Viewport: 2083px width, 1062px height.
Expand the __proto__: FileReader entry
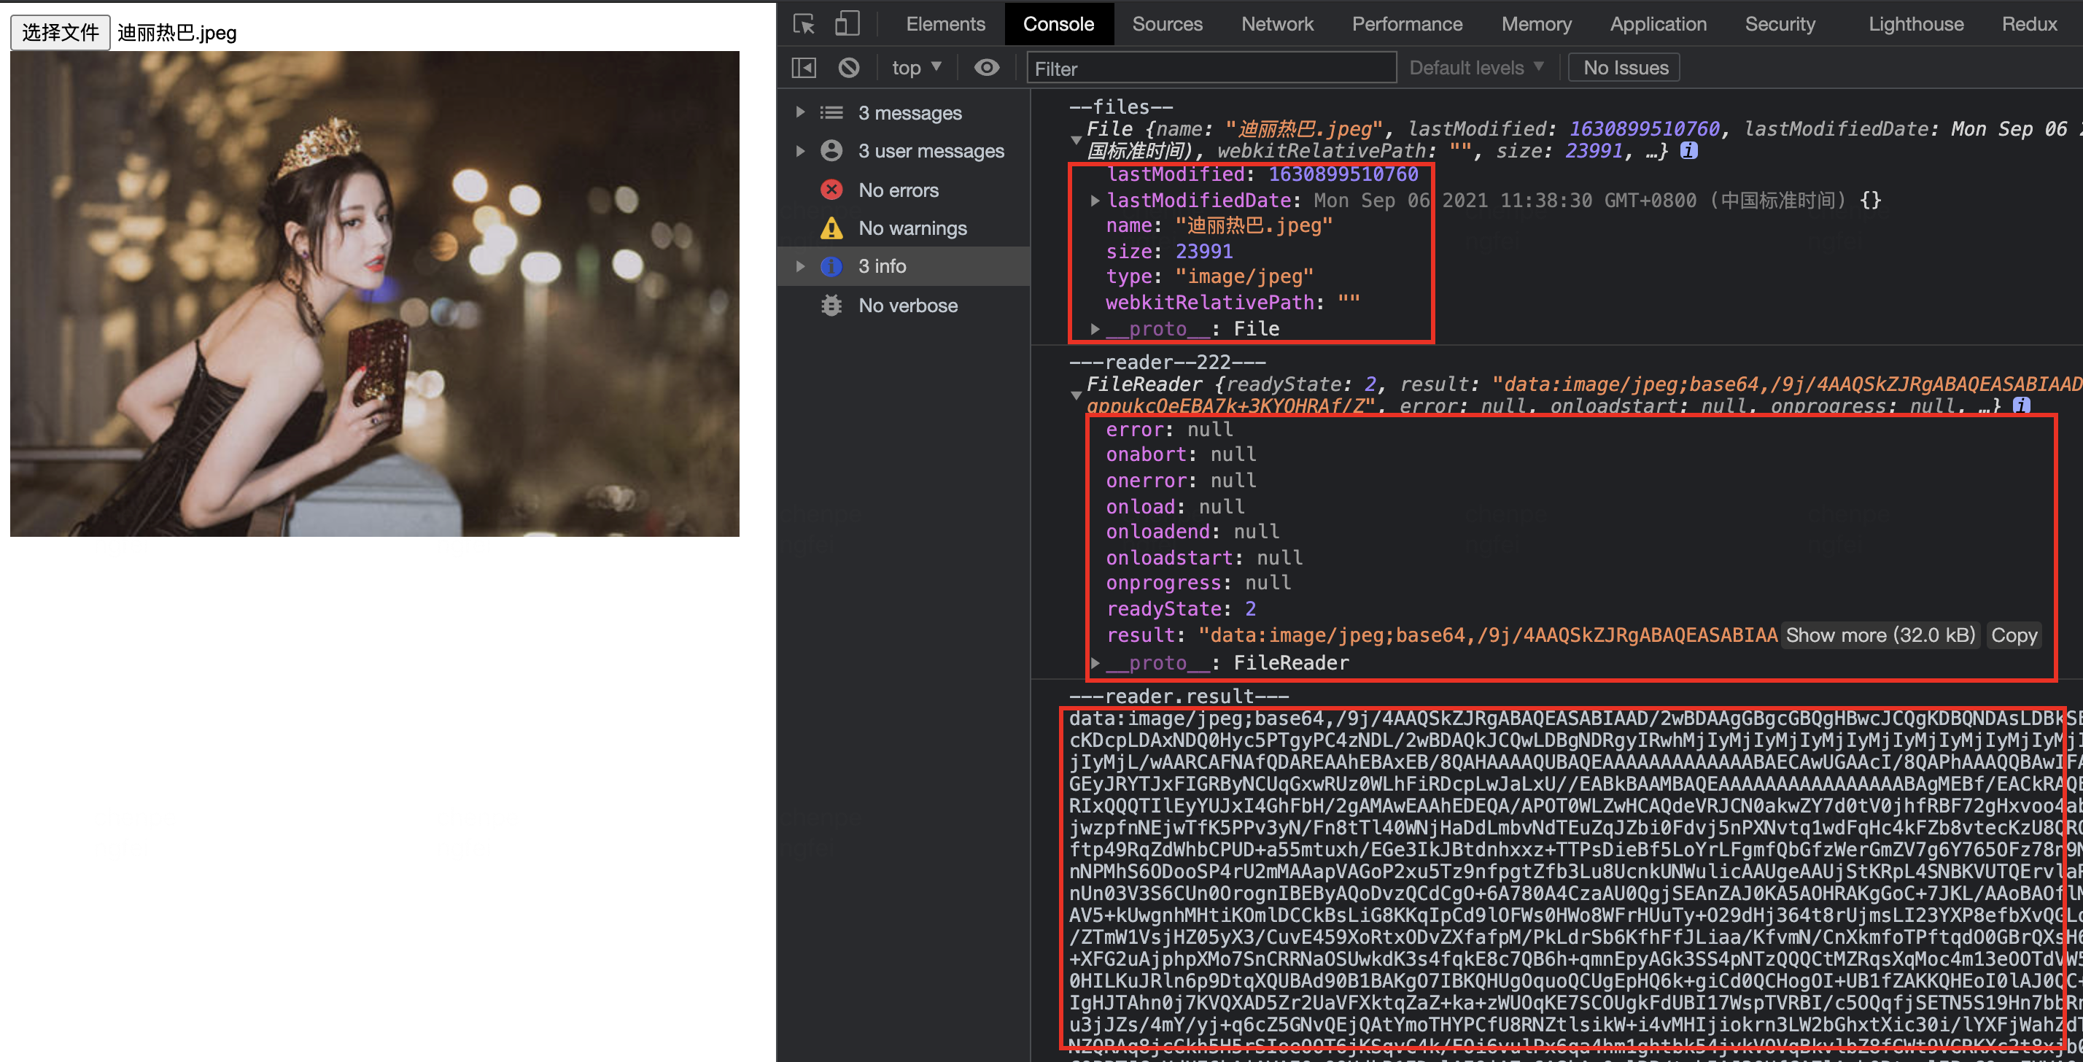tap(1095, 662)
